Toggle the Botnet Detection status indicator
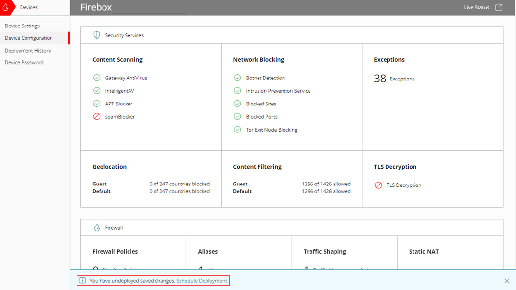 click(x=237, y=78)
